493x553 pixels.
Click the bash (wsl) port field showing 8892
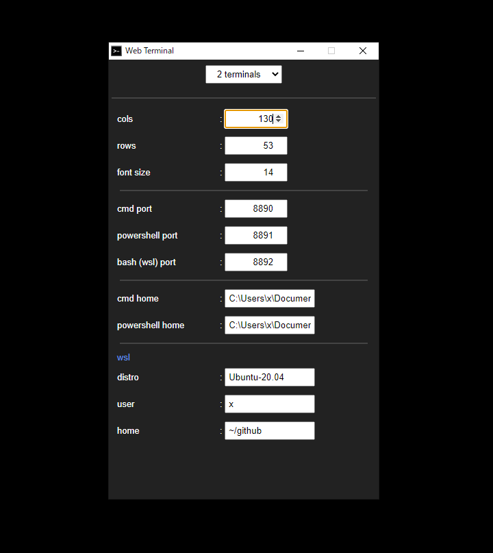tap(255, 262)
